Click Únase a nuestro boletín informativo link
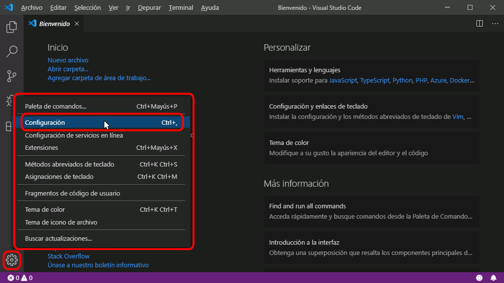Image resolution: width=504 pixels, height=283 pixels. [x=98, y=265]
